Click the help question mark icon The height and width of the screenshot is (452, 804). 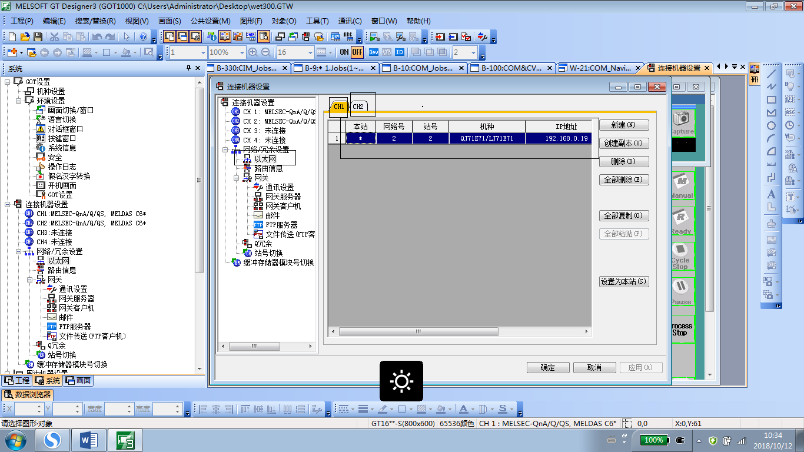143,36
